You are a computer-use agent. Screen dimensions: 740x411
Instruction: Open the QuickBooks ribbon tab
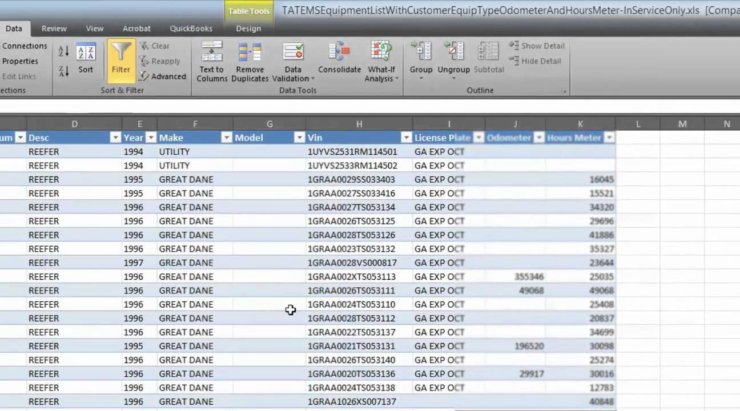click(191, 29)
